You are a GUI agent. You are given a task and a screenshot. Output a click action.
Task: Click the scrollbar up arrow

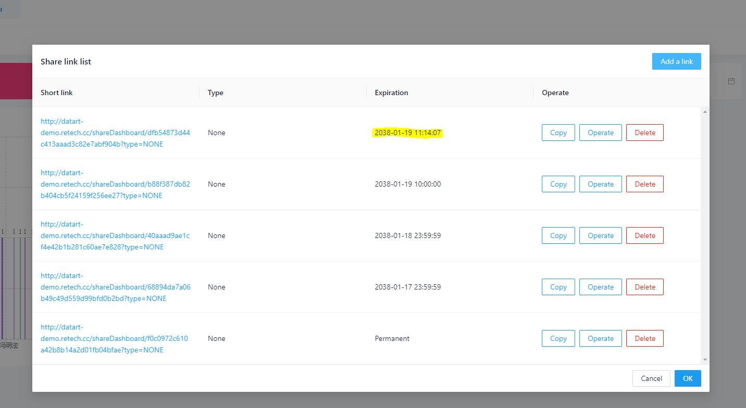705,111
